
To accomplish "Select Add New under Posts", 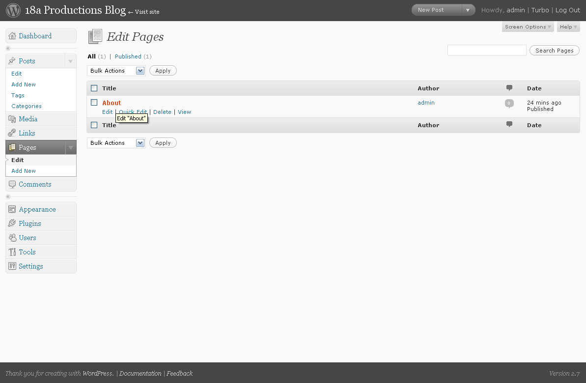I will [24, 84].
